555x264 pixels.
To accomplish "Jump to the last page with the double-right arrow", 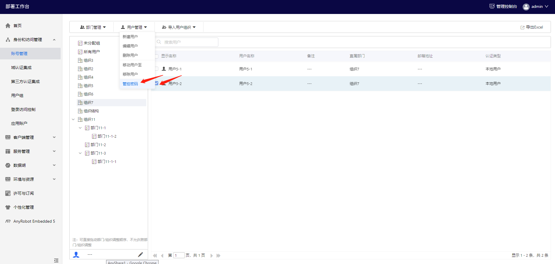I will (x=218, y=256).
